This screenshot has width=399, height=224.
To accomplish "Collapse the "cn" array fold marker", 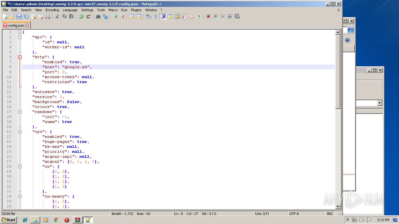I will tap(20, 166).
